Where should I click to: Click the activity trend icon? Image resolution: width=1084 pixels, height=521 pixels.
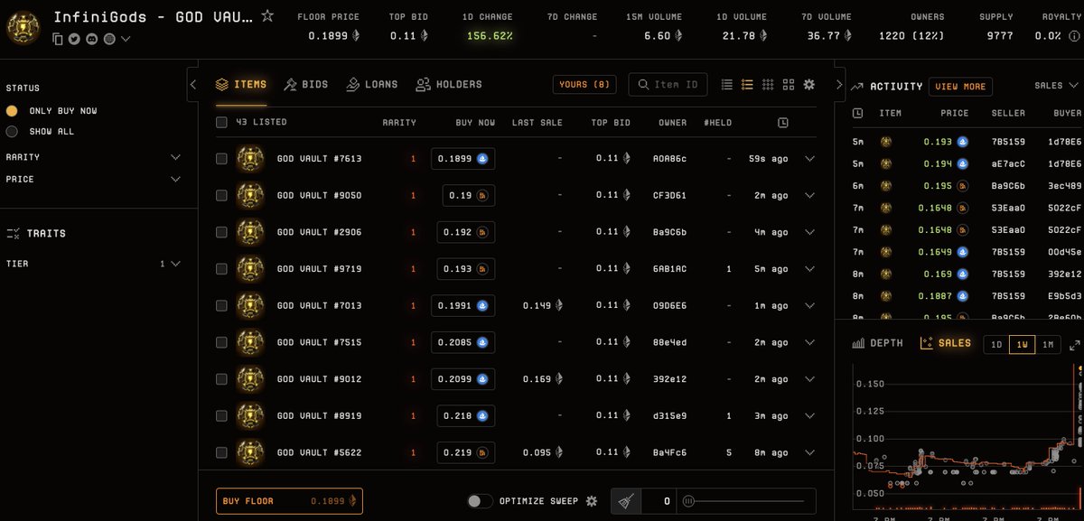pyautogui.click(x=857, y=87)
